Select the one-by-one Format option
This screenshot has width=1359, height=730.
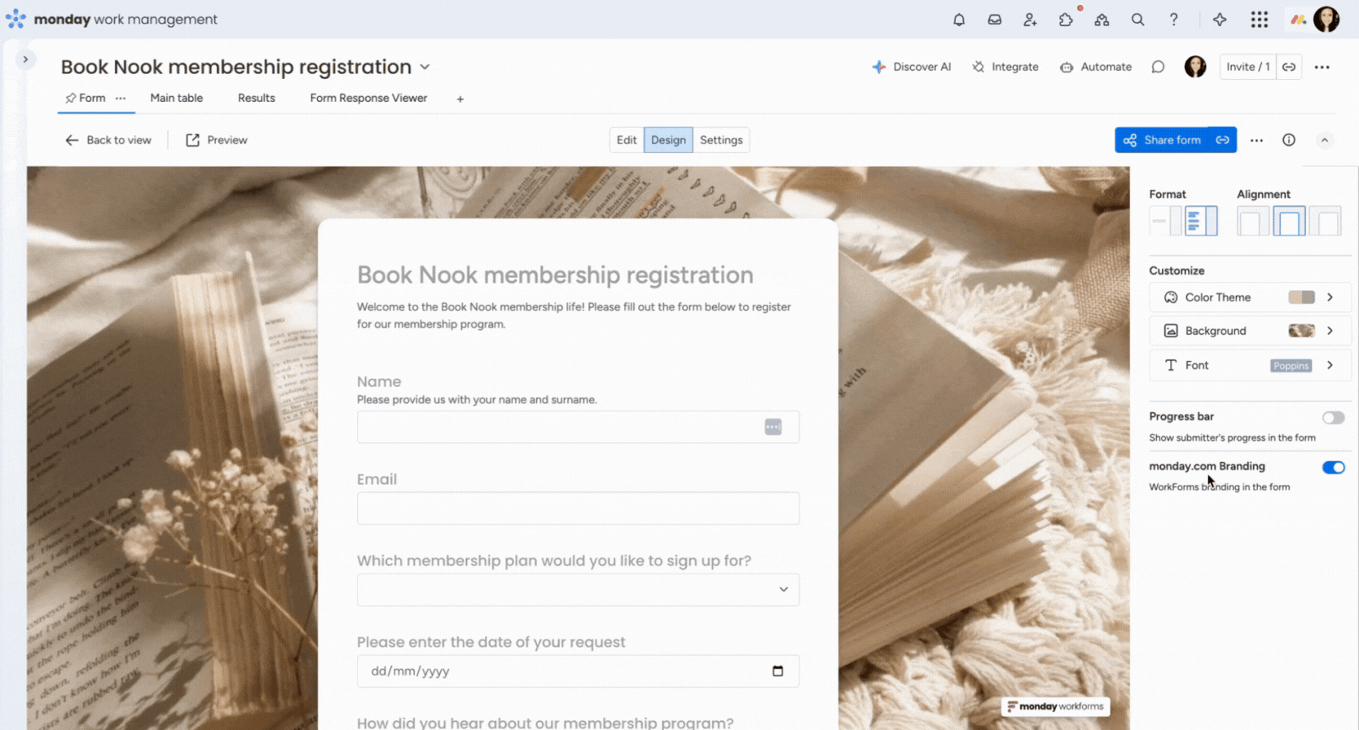(x=1166, y=221)
